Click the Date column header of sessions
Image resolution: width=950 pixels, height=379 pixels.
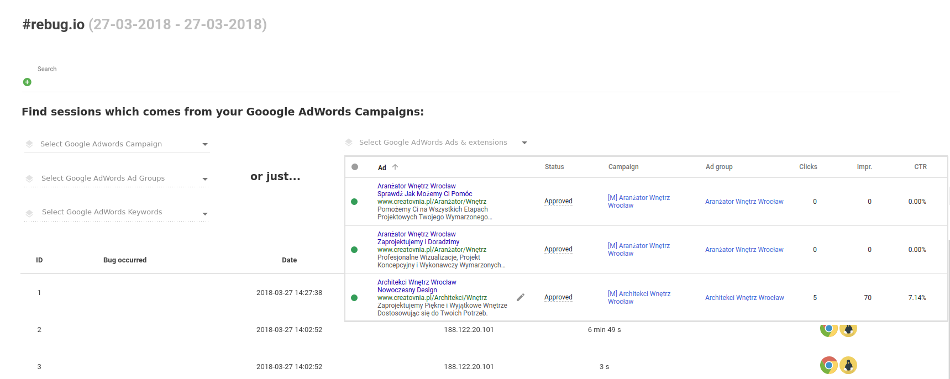click(x=289, y=260)
